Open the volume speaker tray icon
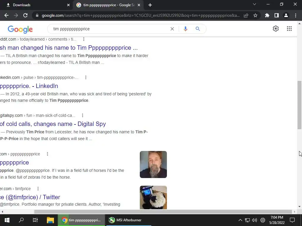This screenshot has height=226, width=302. tap(255, 220)
